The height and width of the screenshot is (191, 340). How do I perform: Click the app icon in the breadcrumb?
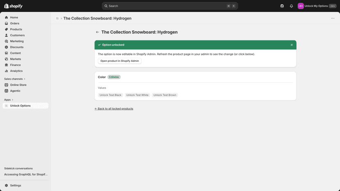tap(57, 18)
